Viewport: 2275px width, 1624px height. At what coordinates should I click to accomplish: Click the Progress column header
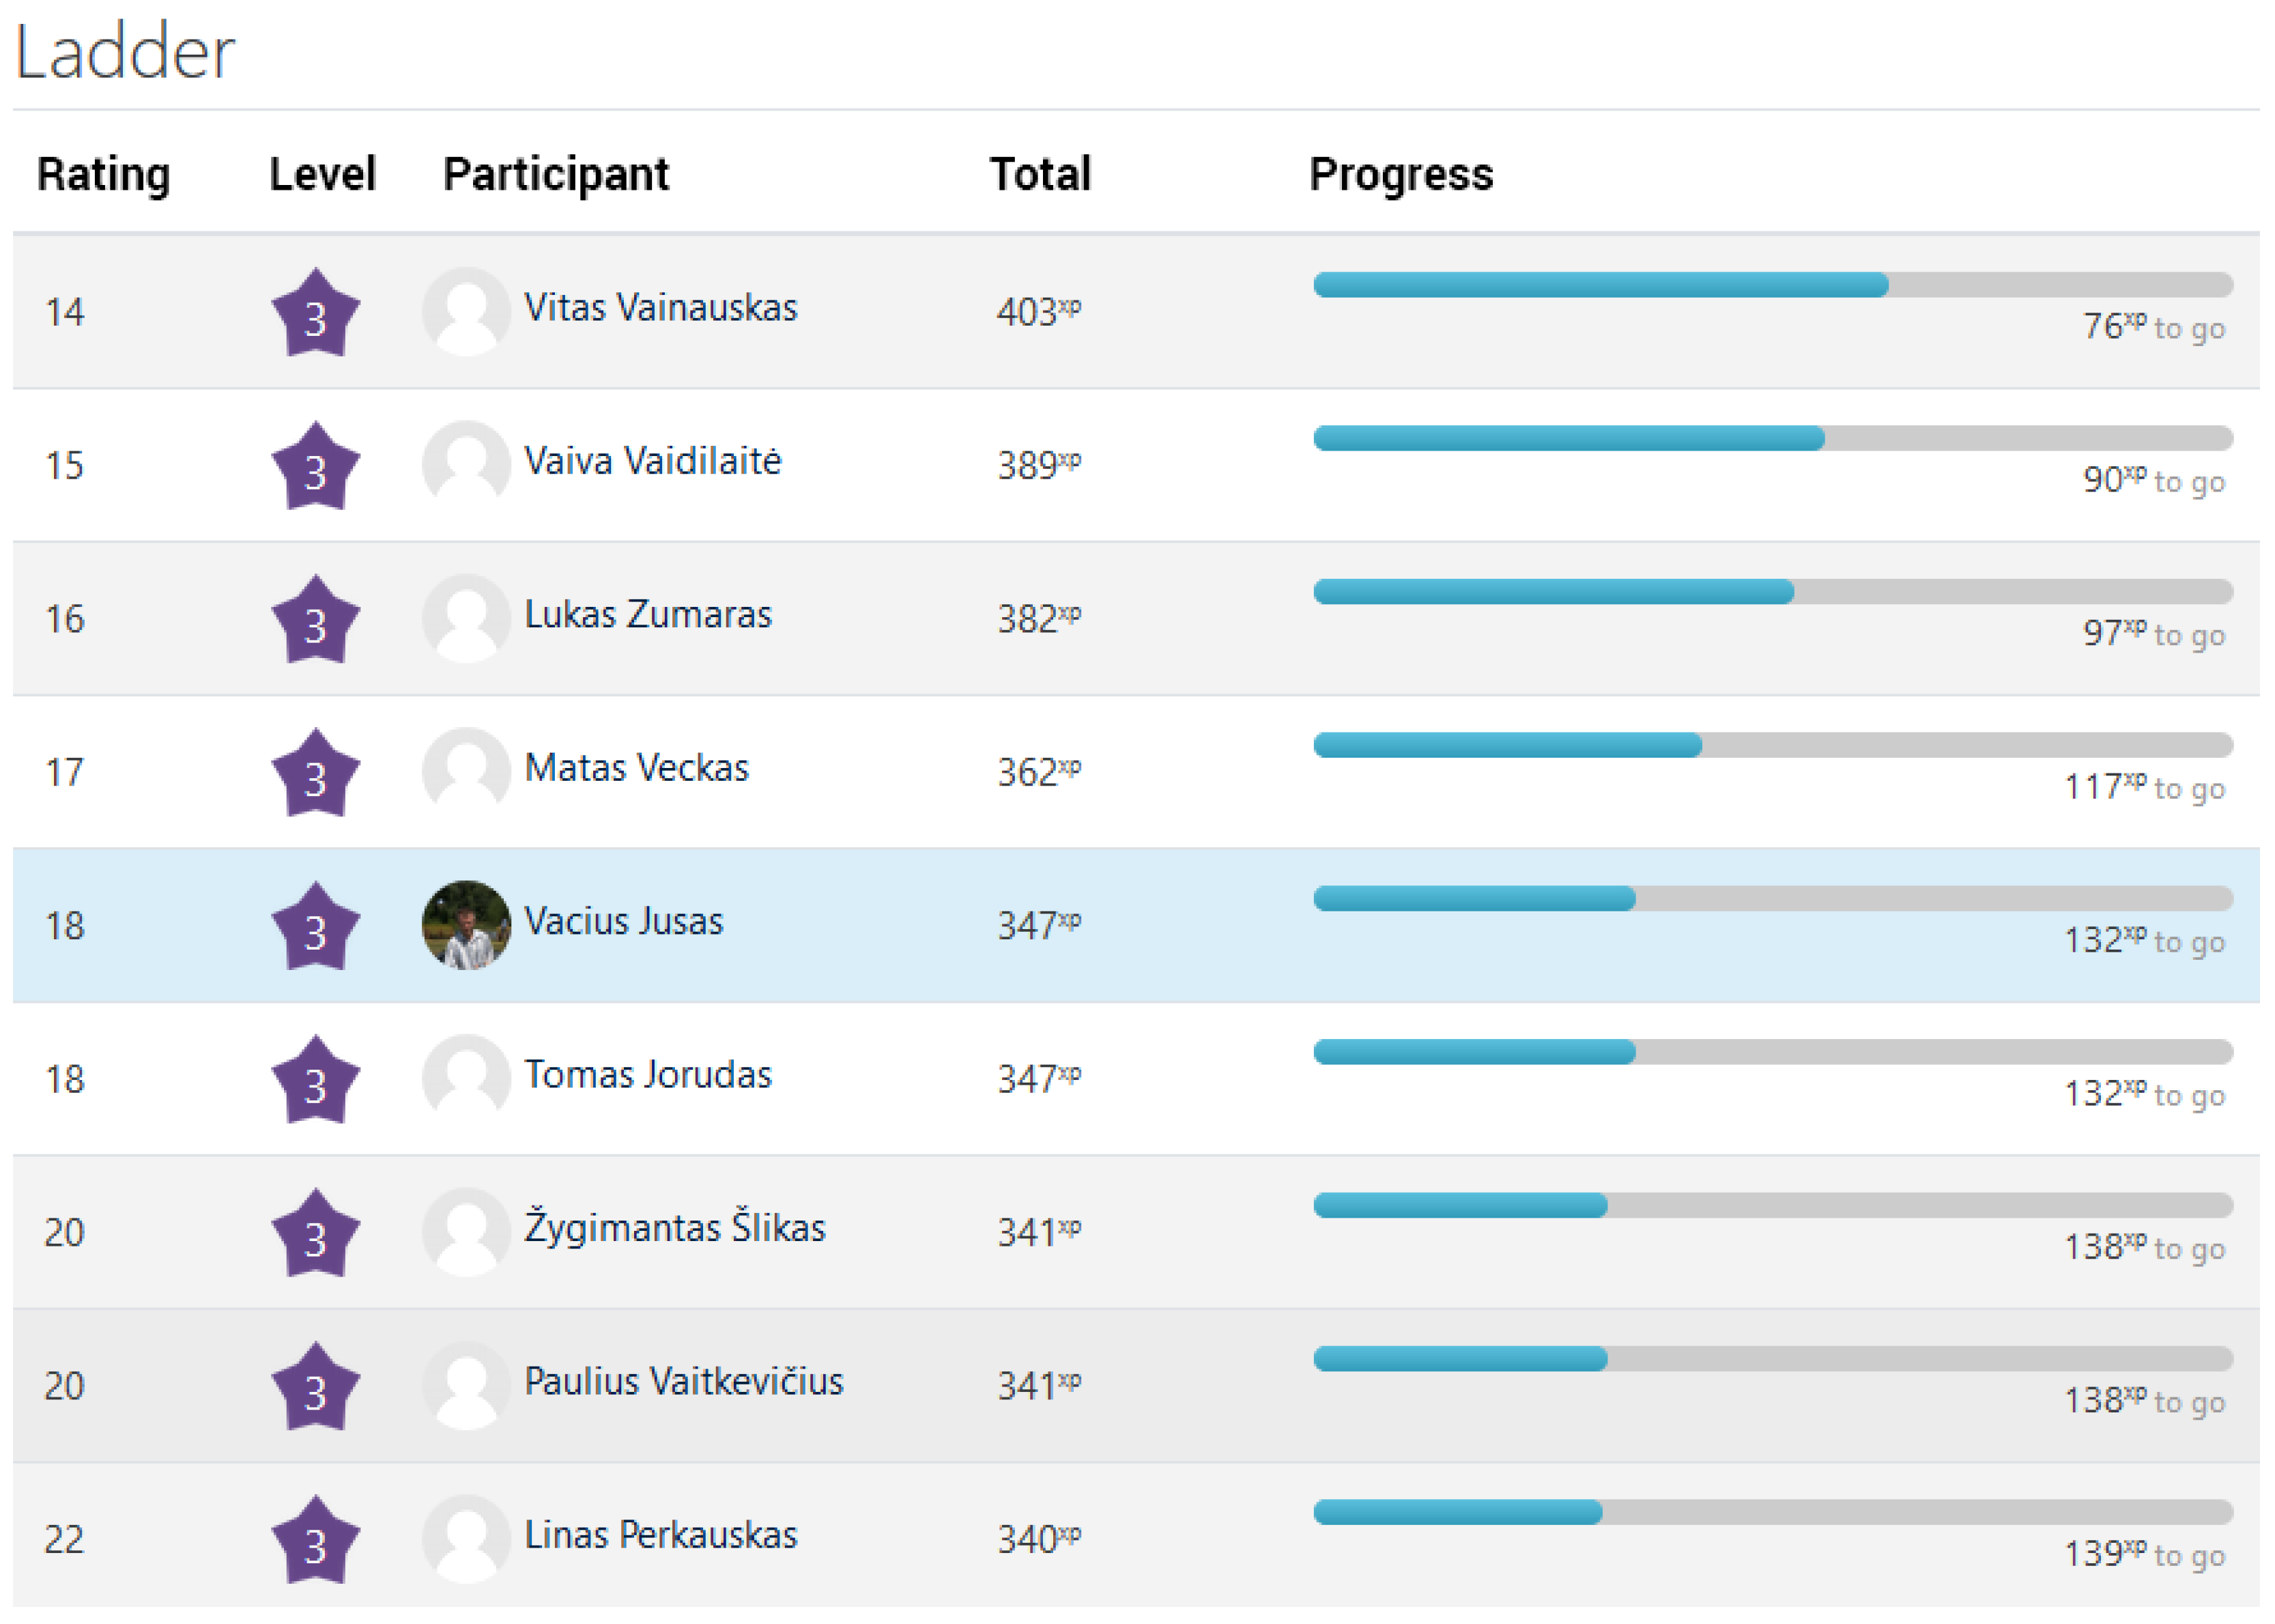[1401, 174]
